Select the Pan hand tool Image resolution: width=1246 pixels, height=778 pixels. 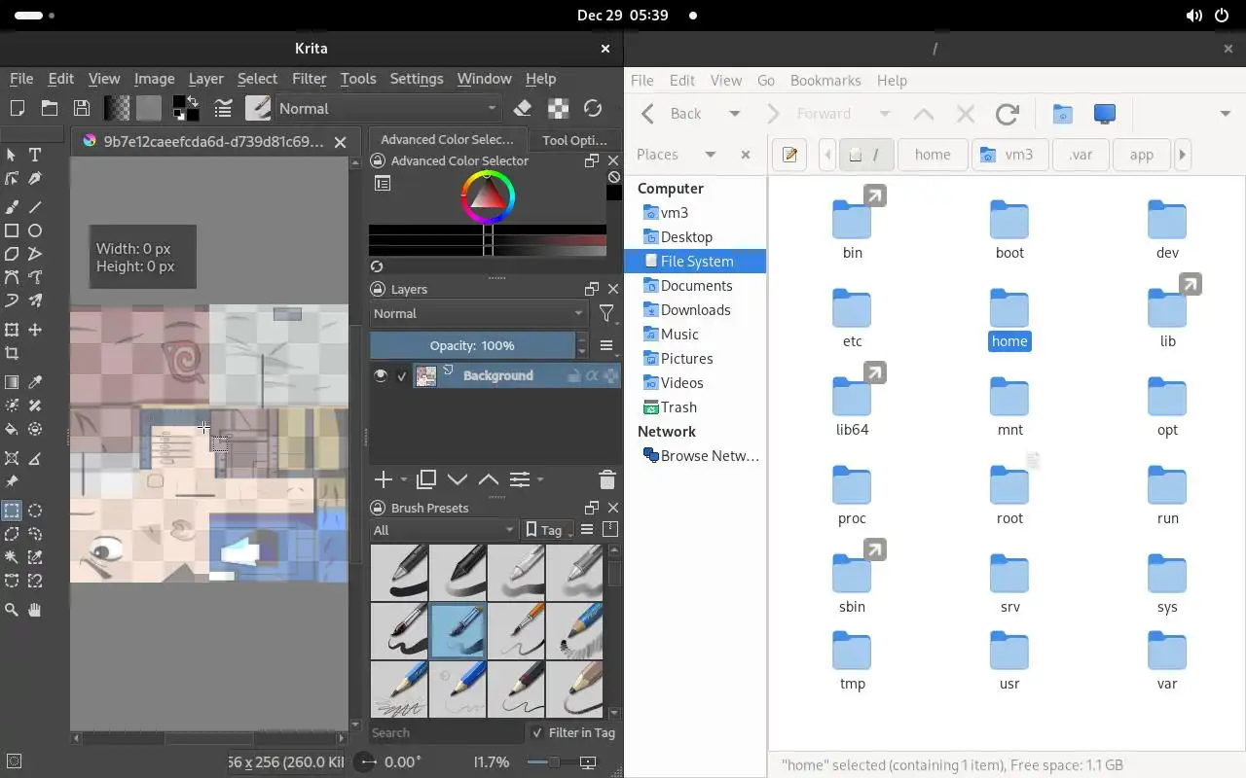point(35,610)
